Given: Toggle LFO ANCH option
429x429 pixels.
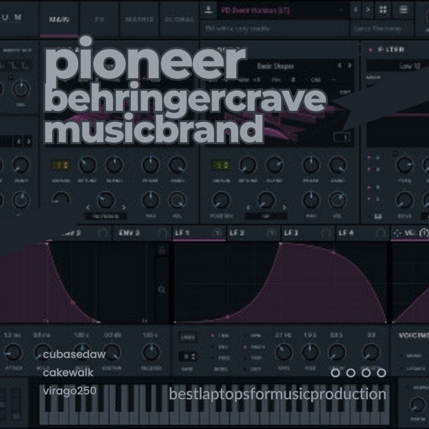Looking at the screenshot, I should pyautogui.click(x=254, y=347).
